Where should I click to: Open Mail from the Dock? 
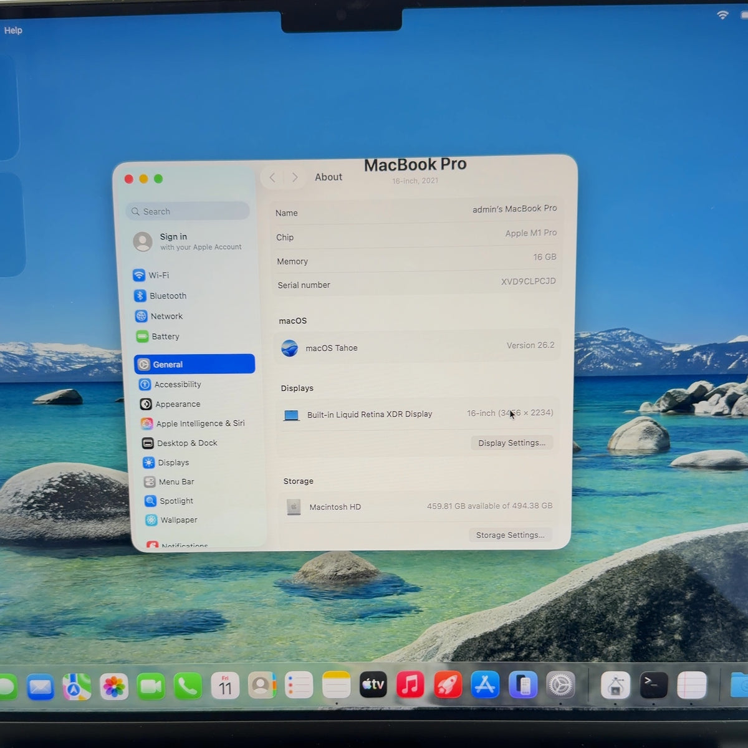coord(41,686)
